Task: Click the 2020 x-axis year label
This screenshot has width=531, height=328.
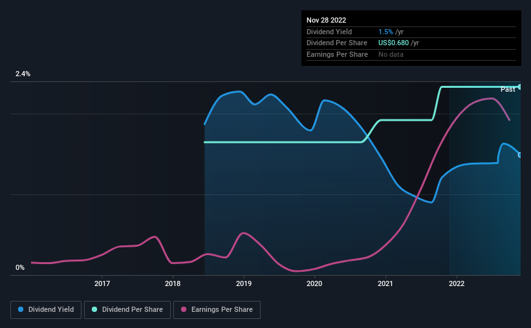Action: click(x=314, y=283)
